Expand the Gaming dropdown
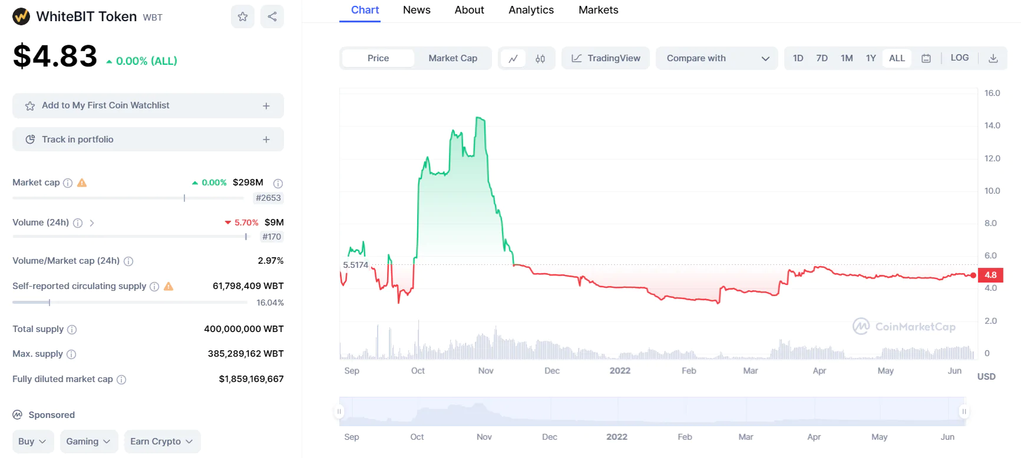The image size is (1021, 458). coord(89,442)
